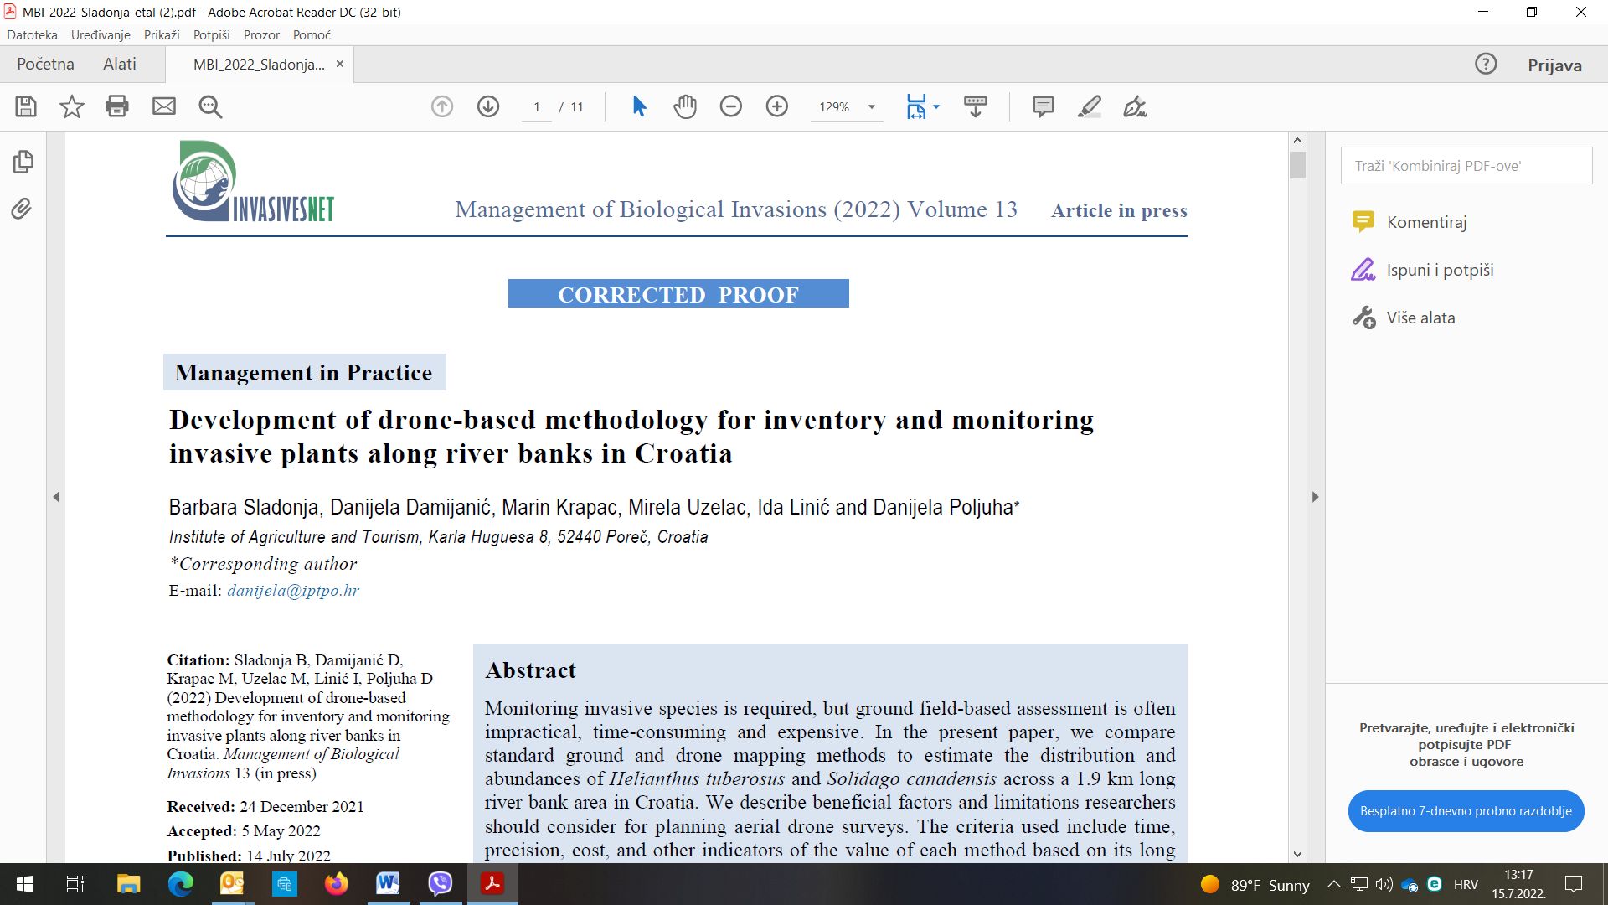Open the Pomoć menu

[x=312, y=34]
